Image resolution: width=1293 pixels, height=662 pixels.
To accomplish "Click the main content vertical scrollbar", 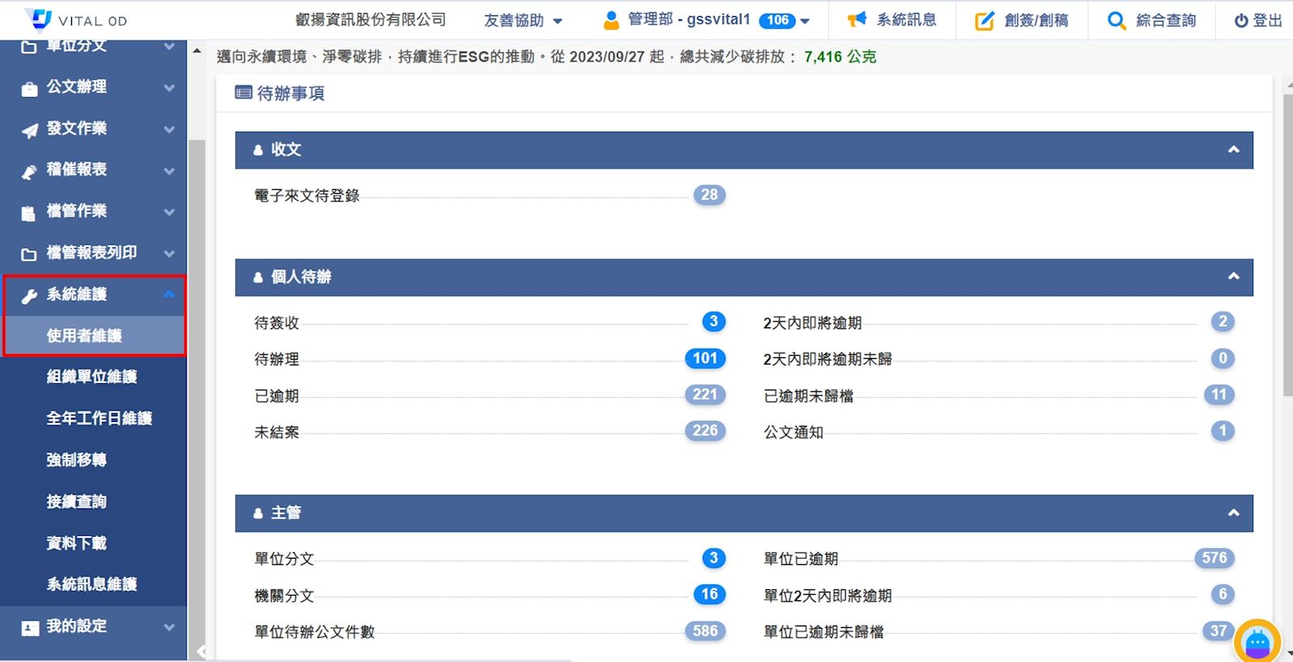I will coord(1287,242).
